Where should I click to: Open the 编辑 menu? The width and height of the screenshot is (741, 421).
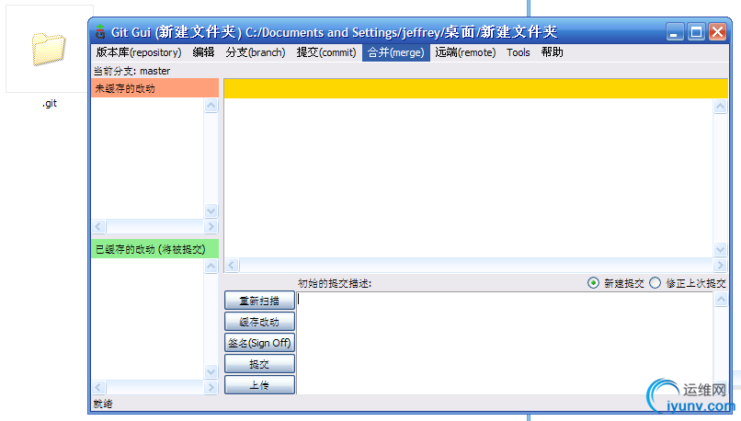click(203, 52)
